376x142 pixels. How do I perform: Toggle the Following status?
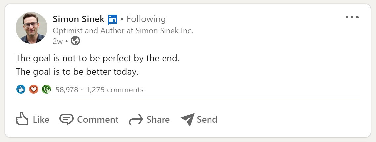tap(146, 19)
